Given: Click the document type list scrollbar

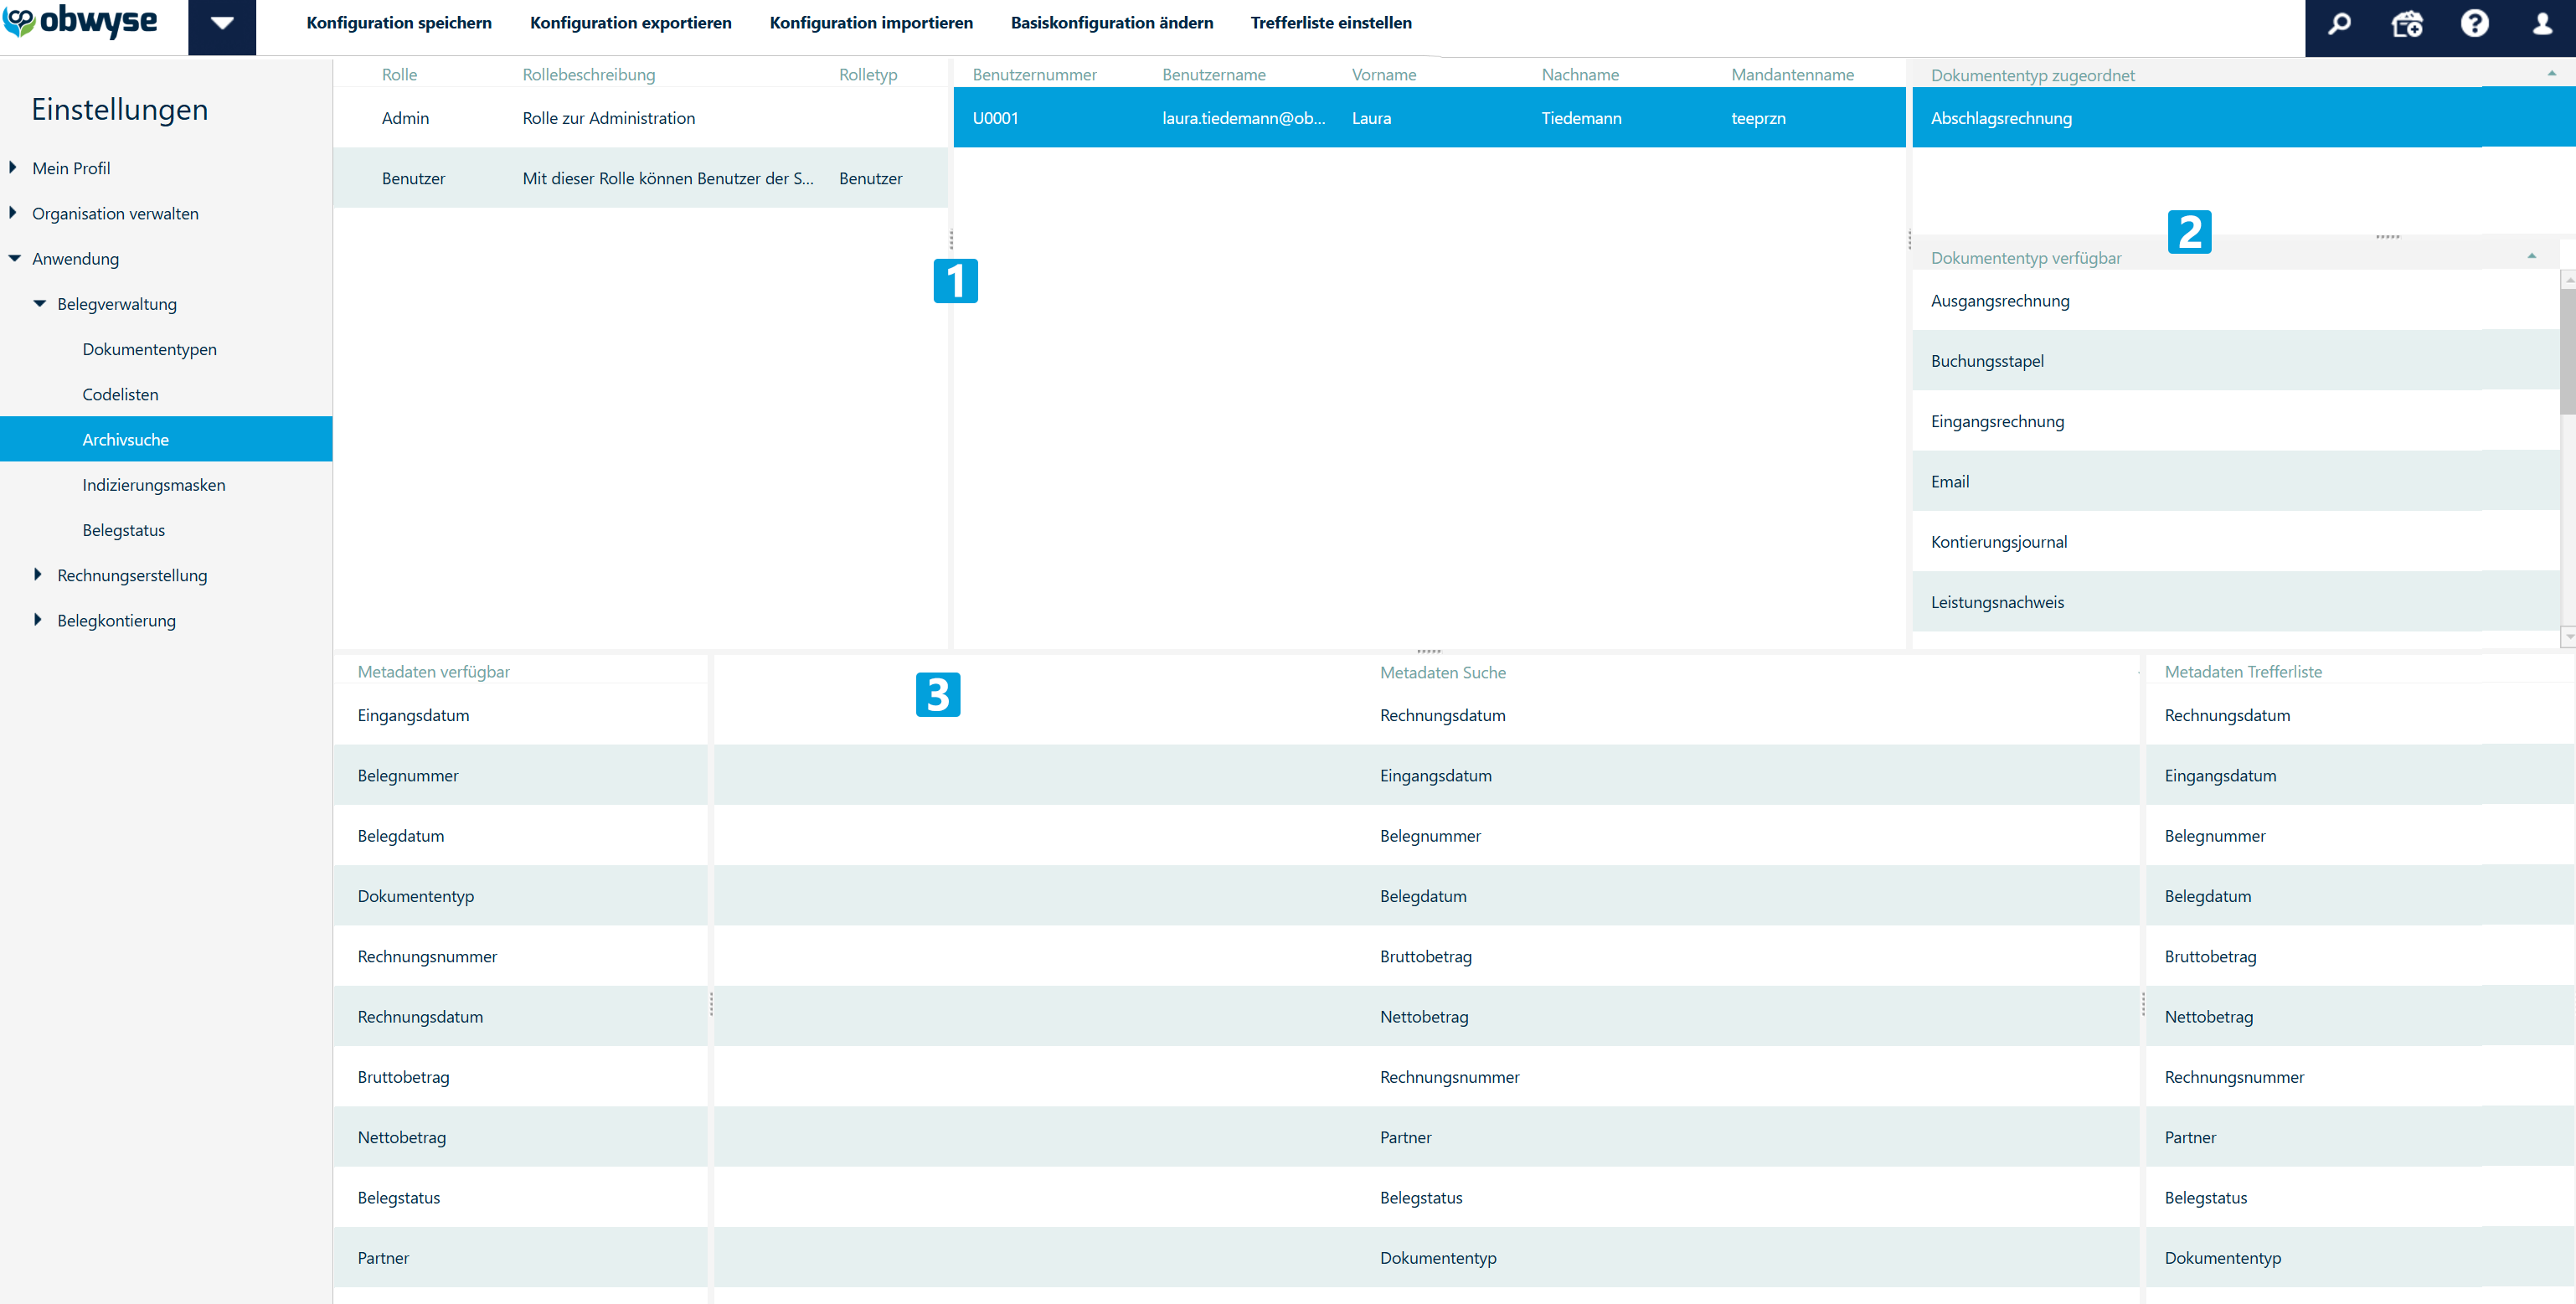Looking at the screenshot, I should click(2567, 350).
